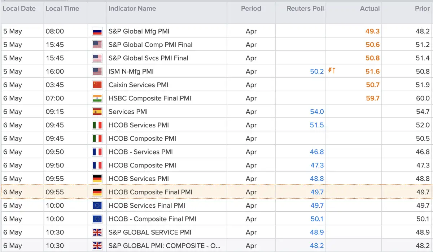This screenshot has width=433, height=252.
Task: Click the Reuters Poll value 46.8
Action: coord(317,152)
